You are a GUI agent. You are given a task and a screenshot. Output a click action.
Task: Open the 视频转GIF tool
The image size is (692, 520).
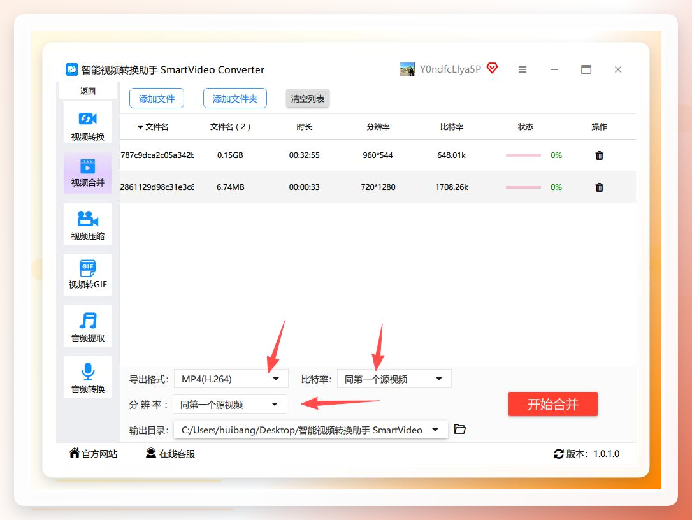[x=87, y=275]
